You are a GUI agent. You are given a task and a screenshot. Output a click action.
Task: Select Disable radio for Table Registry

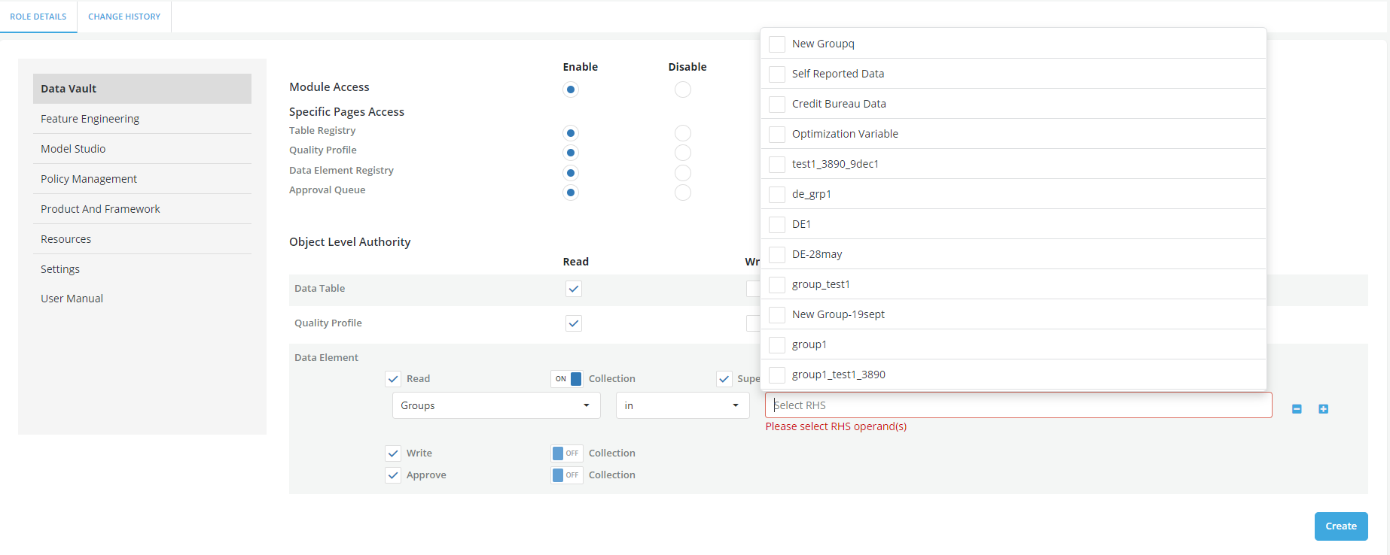click(682, 133)
